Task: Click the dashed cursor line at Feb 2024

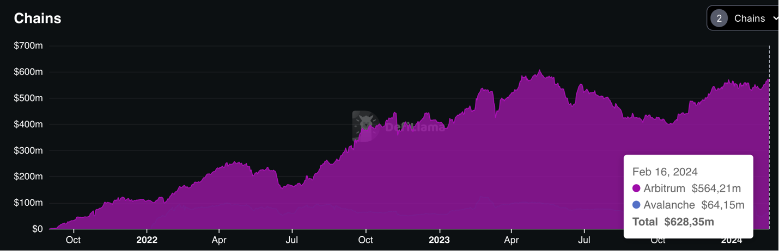Action: [x=769, y=137]
